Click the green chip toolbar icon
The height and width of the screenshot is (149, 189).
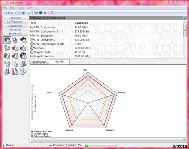(x=41, y=12)
